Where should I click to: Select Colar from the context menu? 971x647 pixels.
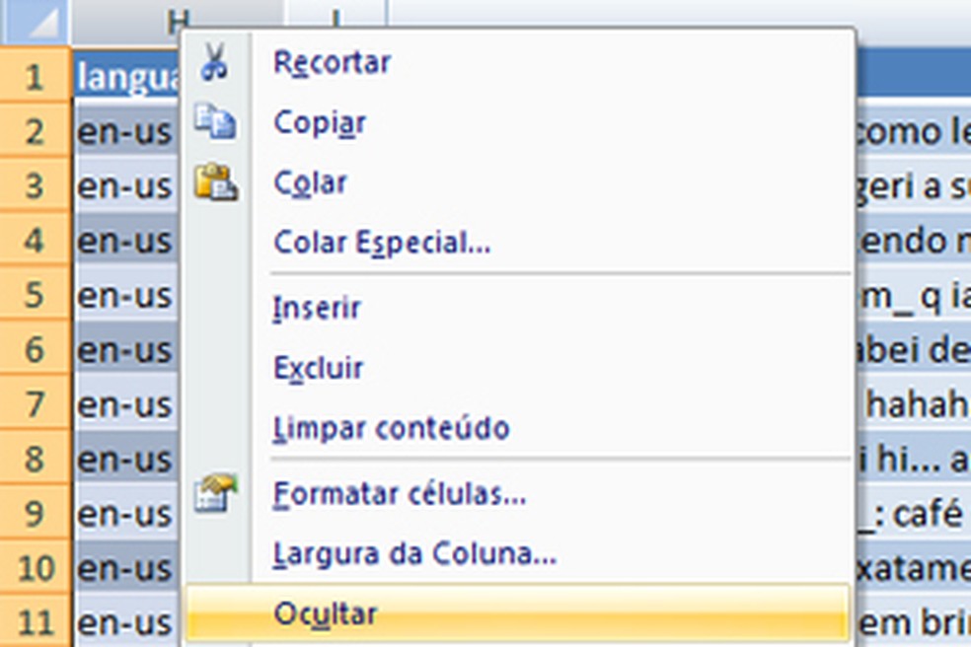(x=311, y=182)
